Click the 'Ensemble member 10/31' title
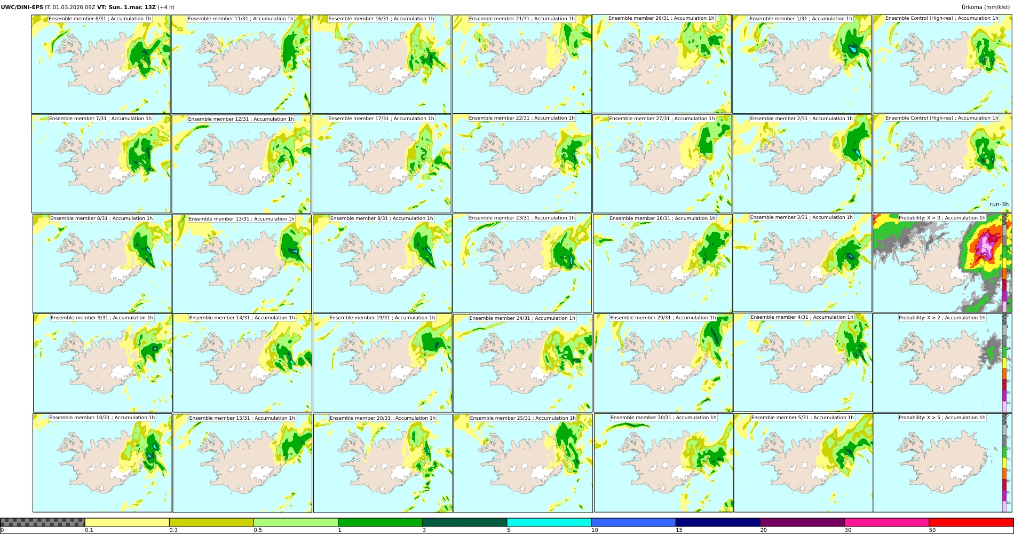Viewport: 1014px width, 534px height. [x=102, y=418]
